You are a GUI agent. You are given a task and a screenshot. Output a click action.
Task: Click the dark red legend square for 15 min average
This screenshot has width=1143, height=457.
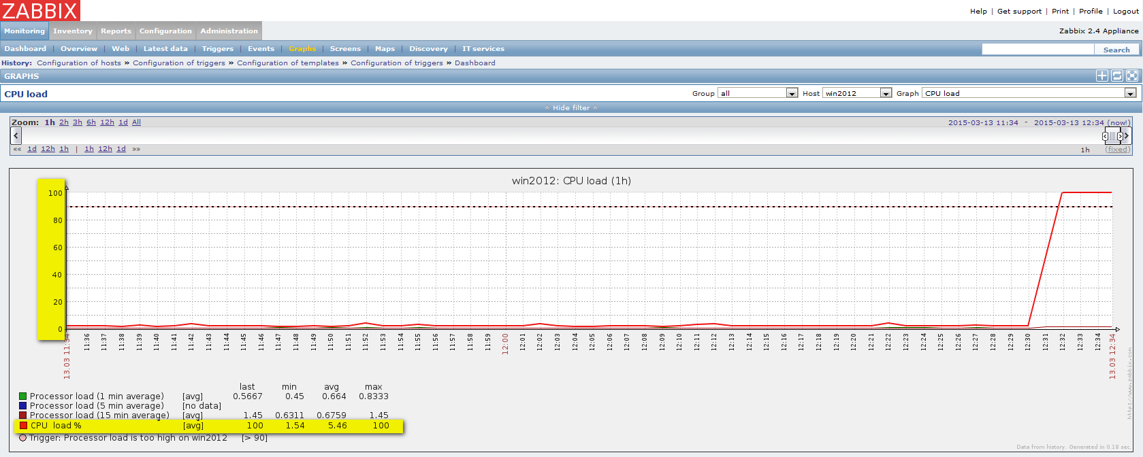[22, 415]
